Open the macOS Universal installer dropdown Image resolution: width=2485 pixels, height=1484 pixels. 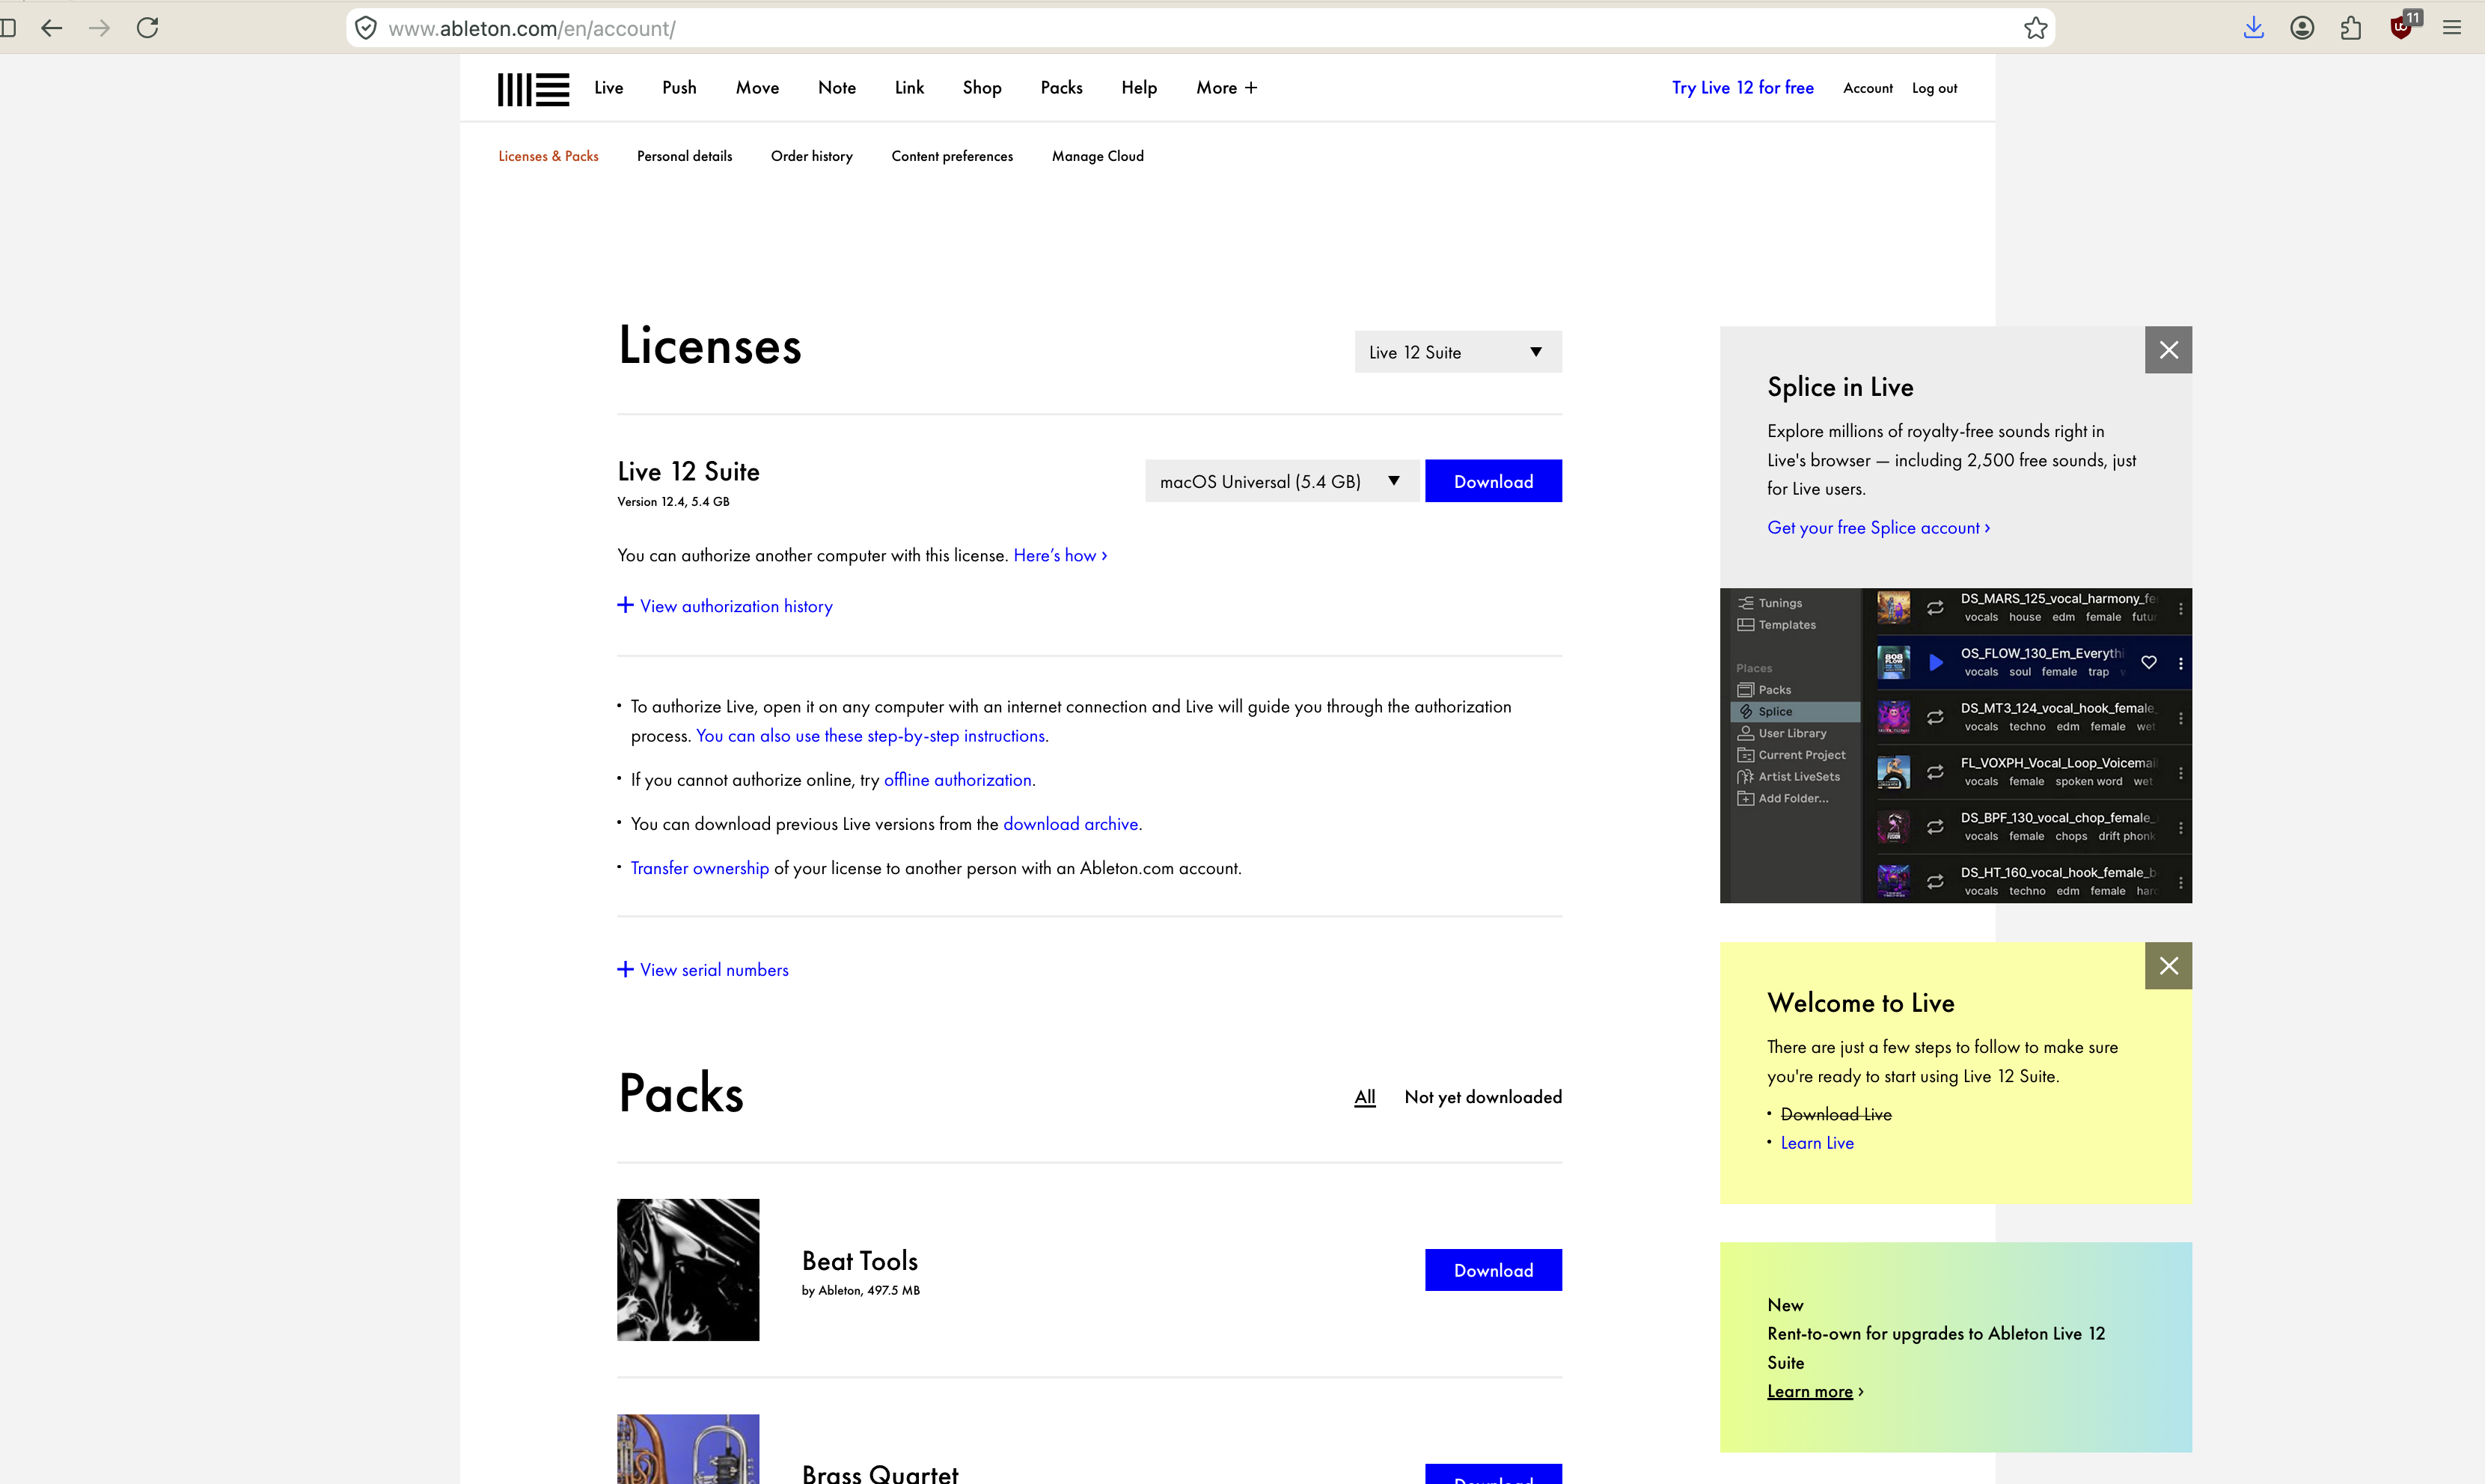pos(1282,481)
